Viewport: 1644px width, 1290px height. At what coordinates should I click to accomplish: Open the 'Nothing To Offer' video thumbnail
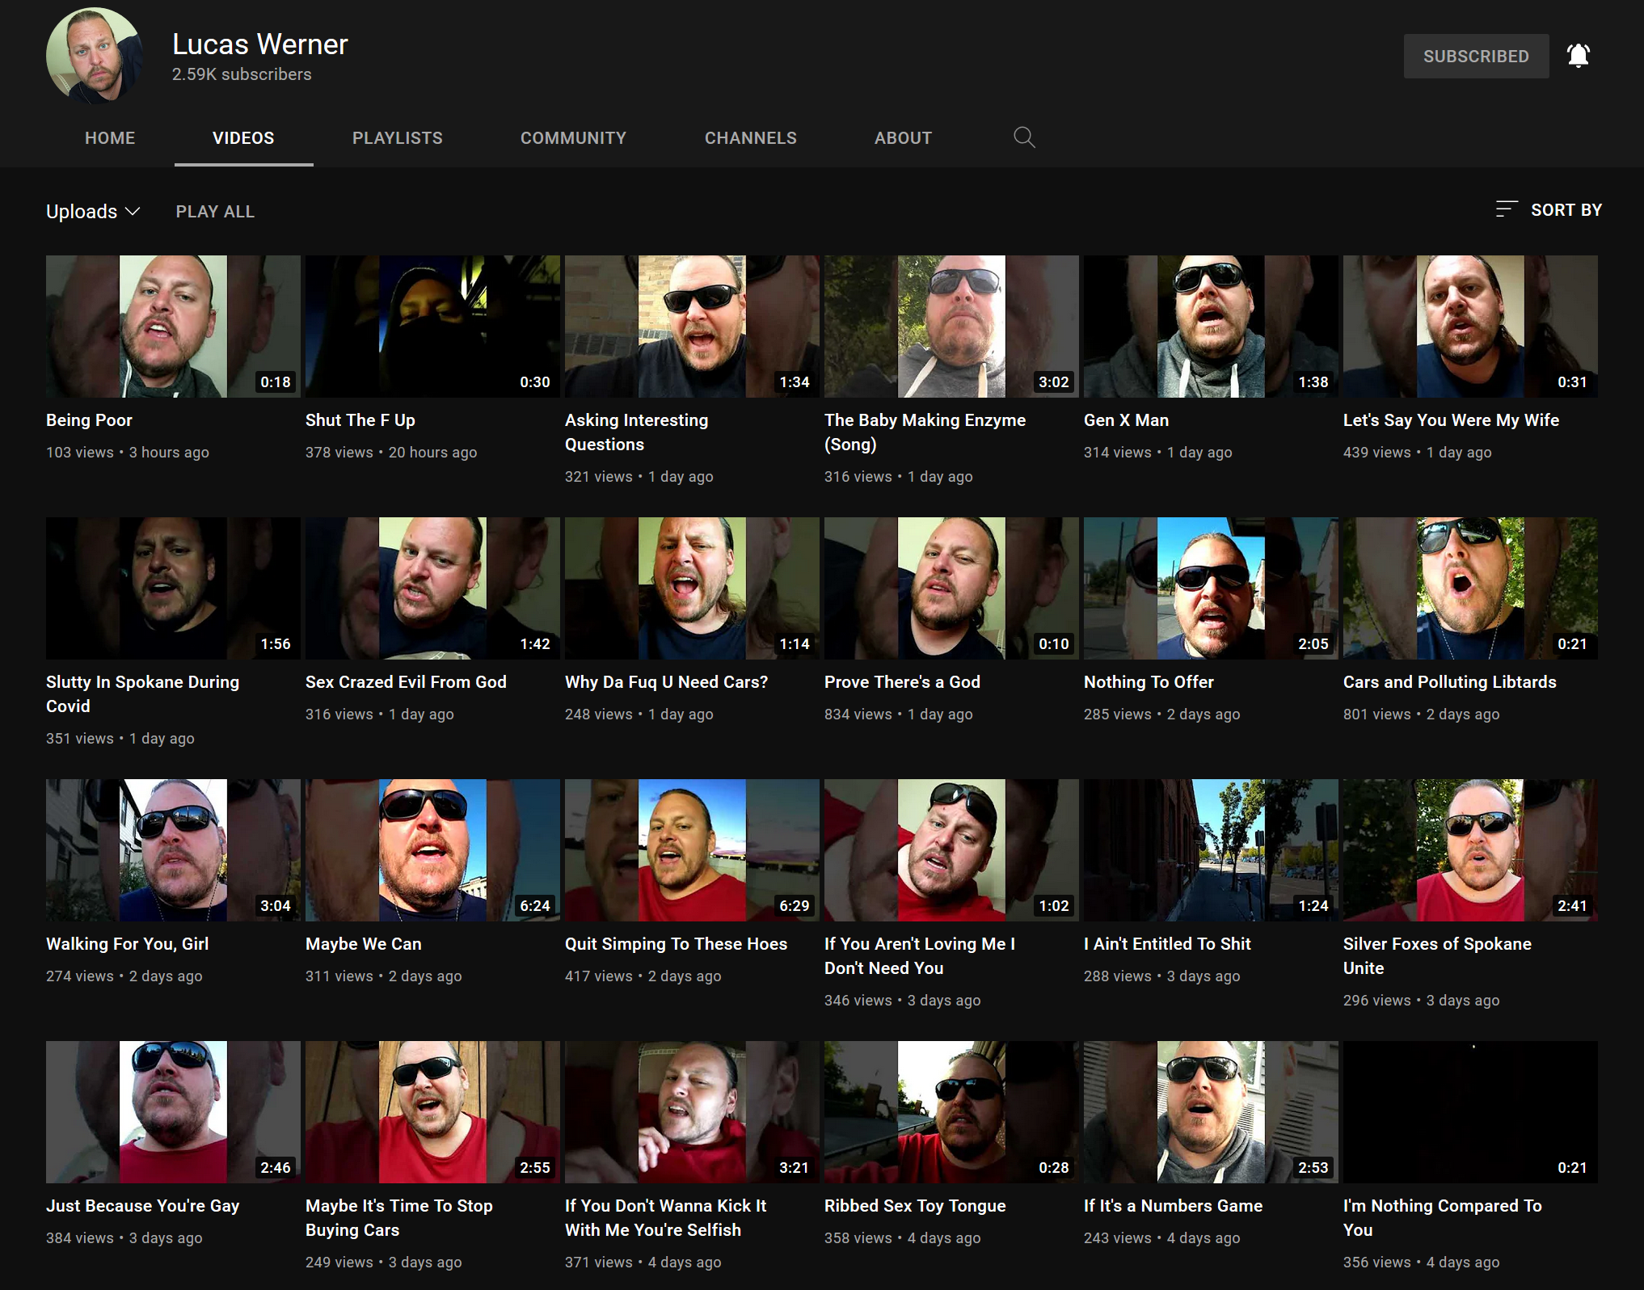coord(1211,588)
